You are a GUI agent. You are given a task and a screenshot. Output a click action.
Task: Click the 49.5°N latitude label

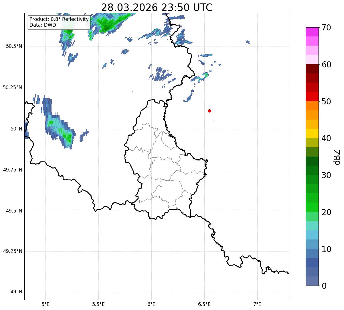tap(14, 211)
